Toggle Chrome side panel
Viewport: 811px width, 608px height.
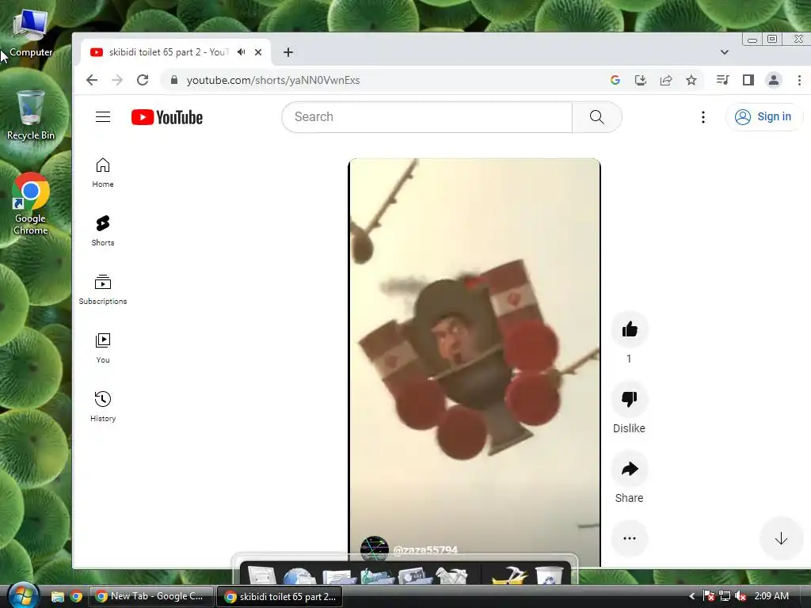pyautogui.click(x=748, y=80)
